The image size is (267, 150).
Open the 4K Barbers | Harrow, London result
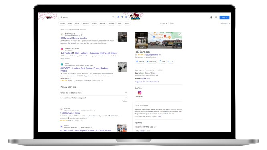click(73, 38)
